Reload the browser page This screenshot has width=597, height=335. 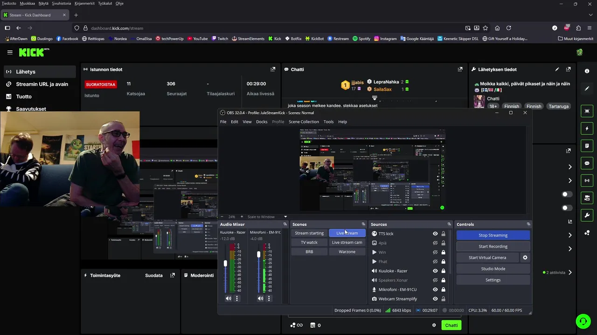[509, 28]
